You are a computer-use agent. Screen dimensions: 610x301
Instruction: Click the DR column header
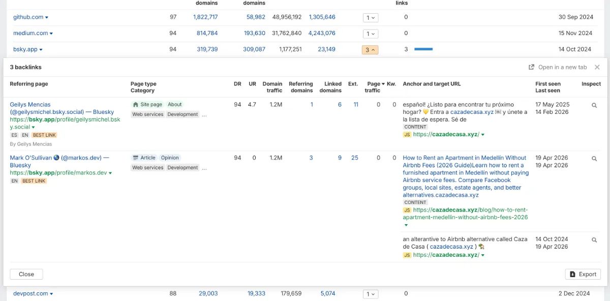click(x=237, y=84)
